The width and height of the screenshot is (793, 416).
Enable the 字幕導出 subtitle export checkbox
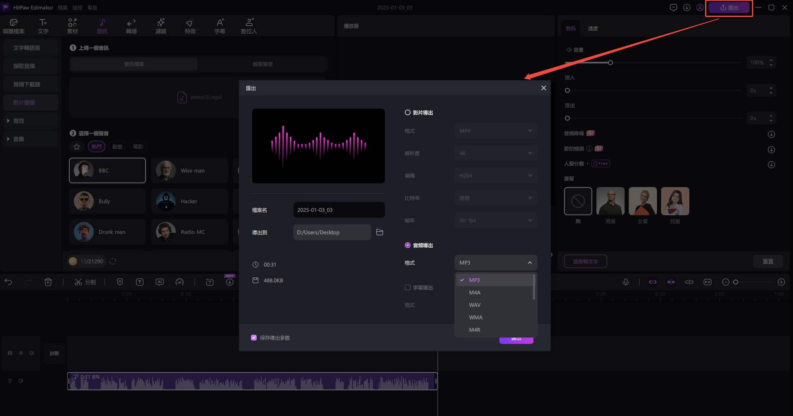coord(408,287)
